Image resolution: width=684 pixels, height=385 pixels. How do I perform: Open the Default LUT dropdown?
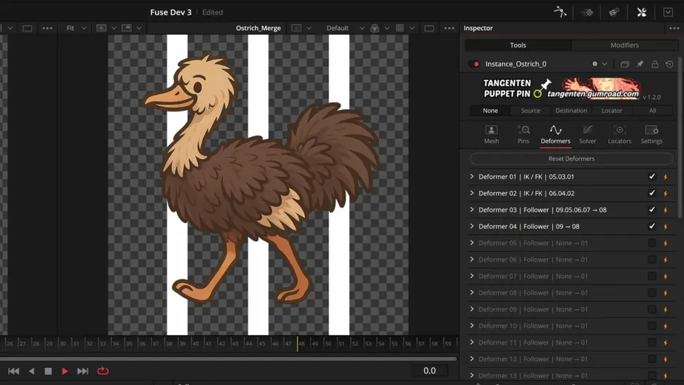coord(345,28)
